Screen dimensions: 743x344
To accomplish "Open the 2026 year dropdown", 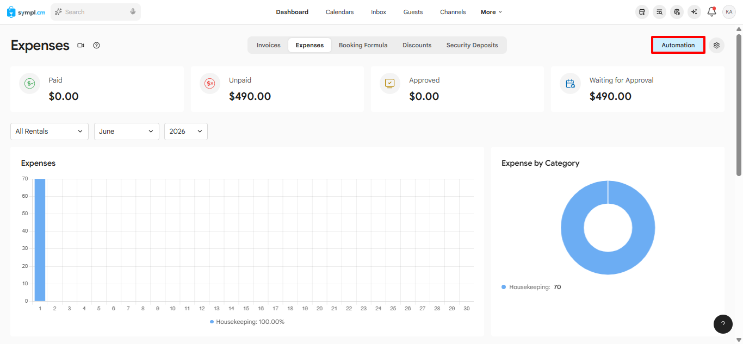I will tap(186, 132).
